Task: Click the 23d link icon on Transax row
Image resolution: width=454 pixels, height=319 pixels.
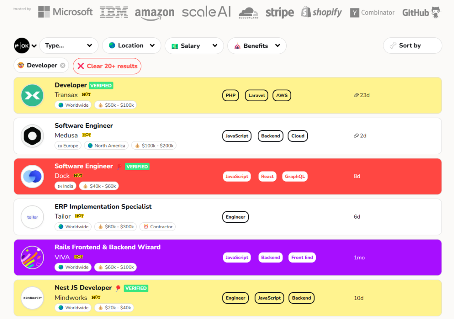Action: pos(356,95)
